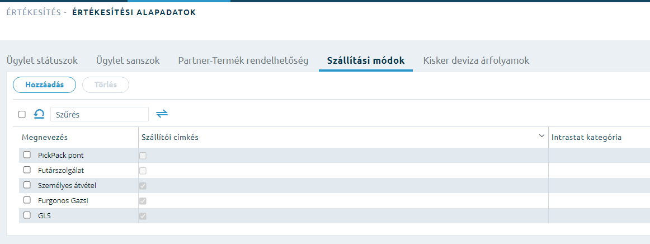Image resolution: width=650 pixels, height=244 pixels.
Task: Toggle Szállítói címkés for PickPack pont
Action: [143, 156]
